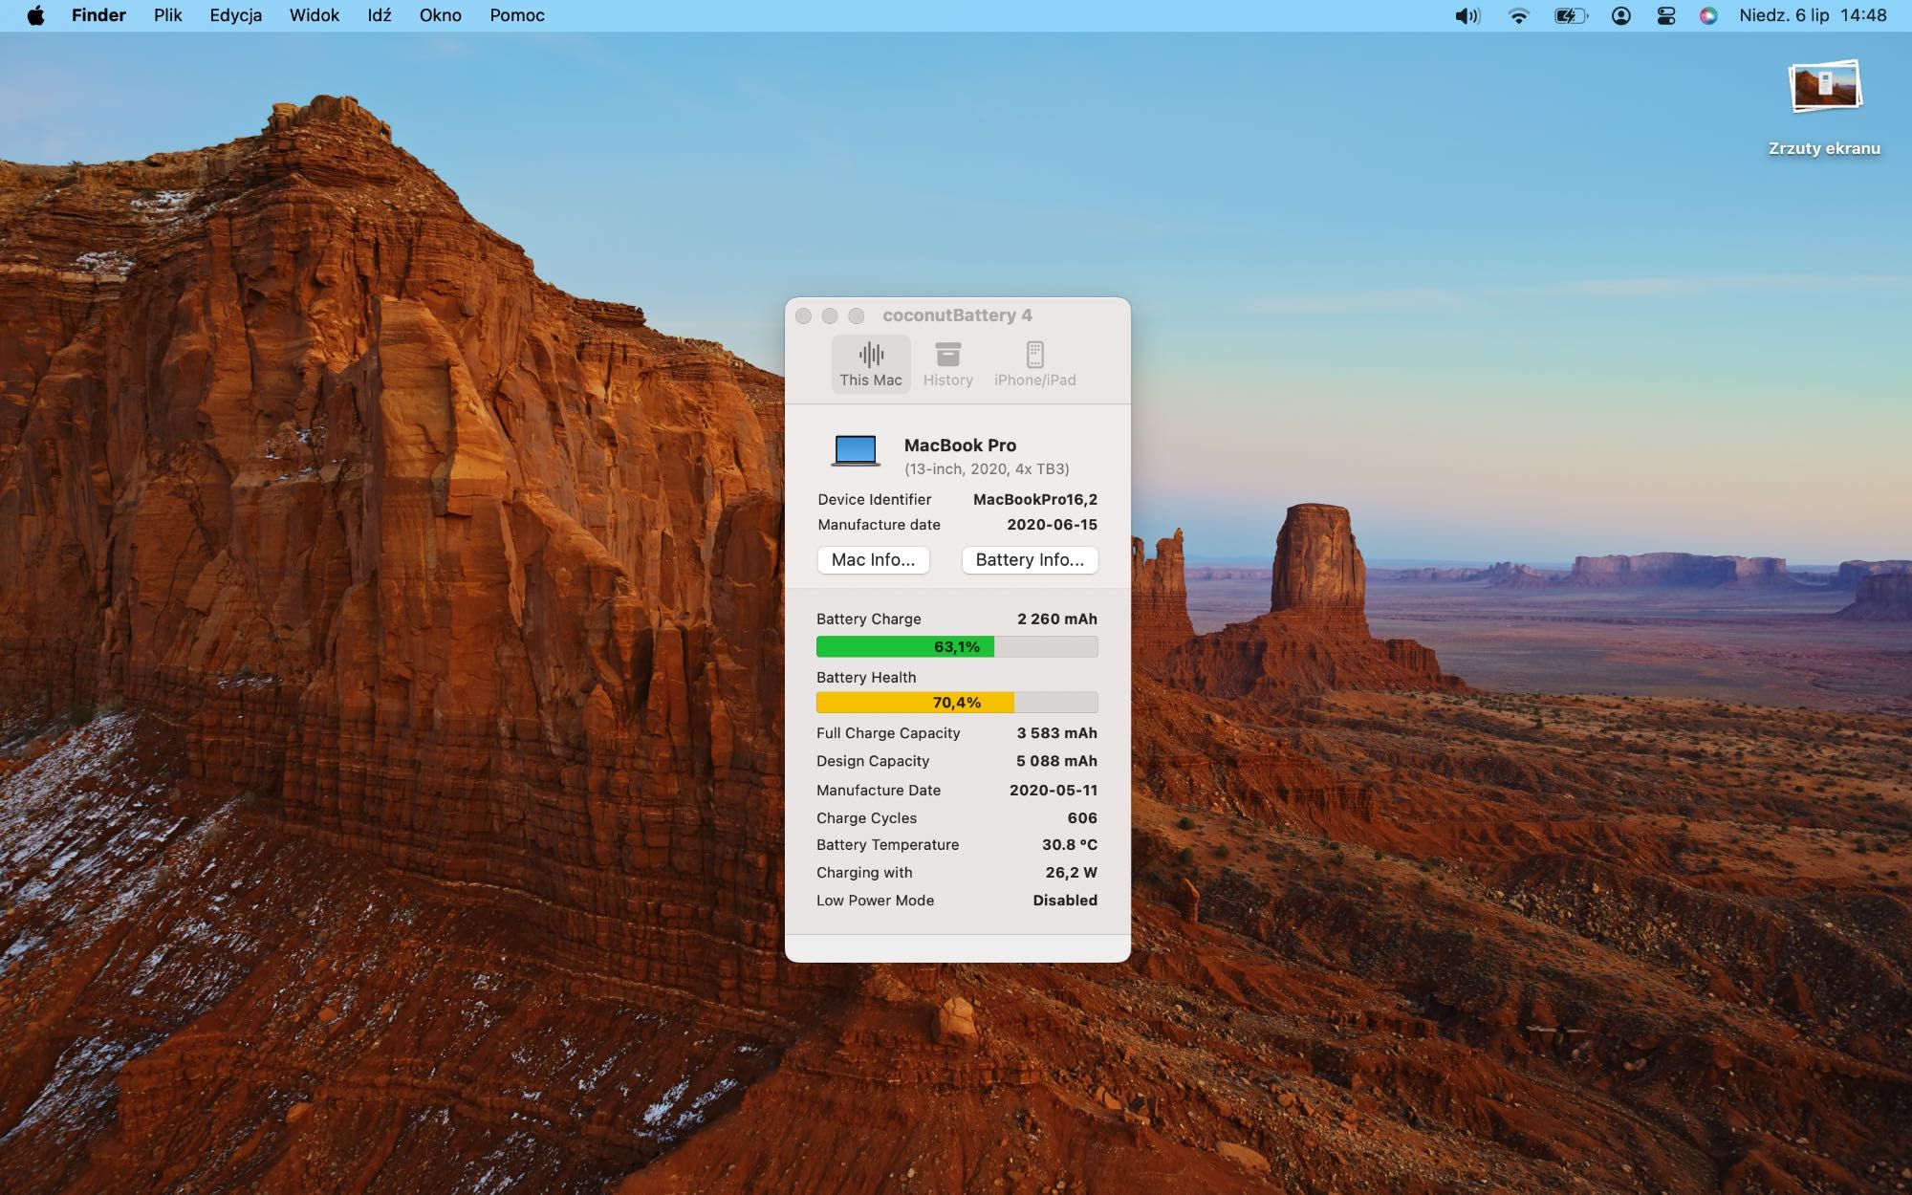Open the Edycja menu
This screenshot has width=1912, height=1195.
click(235, 15)
